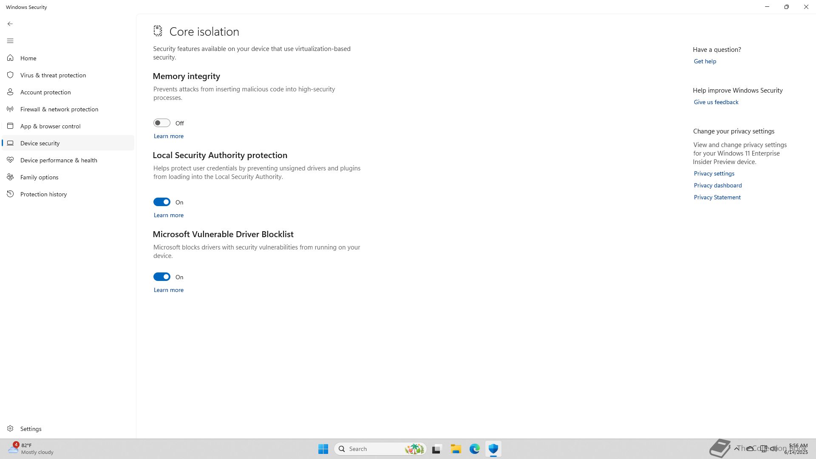Open the Get help link

705,61
